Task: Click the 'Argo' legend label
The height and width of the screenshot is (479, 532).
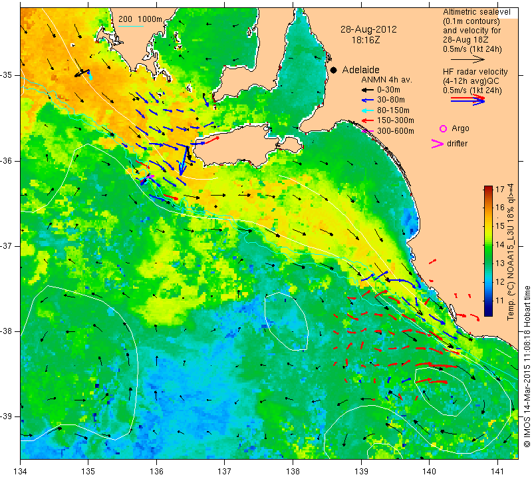Action: click(x=460, y=128)
